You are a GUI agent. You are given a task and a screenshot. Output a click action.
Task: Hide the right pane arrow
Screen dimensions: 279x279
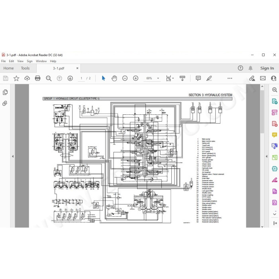click(267, 156)
